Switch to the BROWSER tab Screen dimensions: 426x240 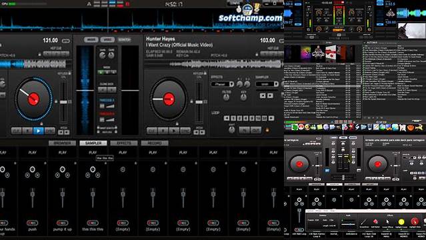pyautogui.click(x=62, y=143)
